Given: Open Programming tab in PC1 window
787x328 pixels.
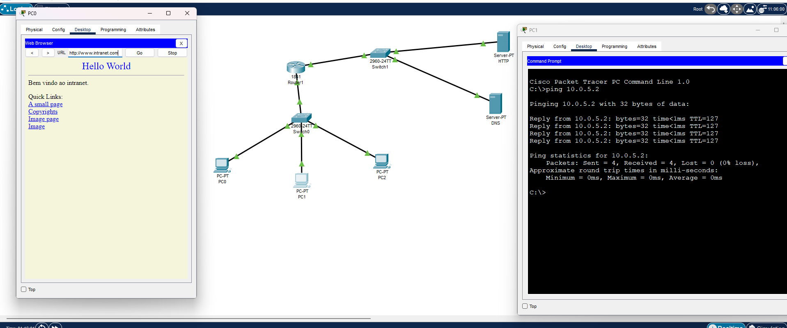Looking at the screenshot, I should (x=615, y=46).
